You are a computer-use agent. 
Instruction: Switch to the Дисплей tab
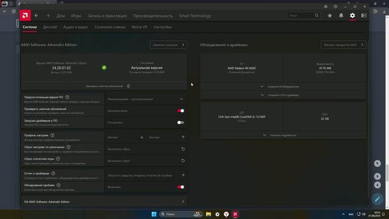point(50,27)
